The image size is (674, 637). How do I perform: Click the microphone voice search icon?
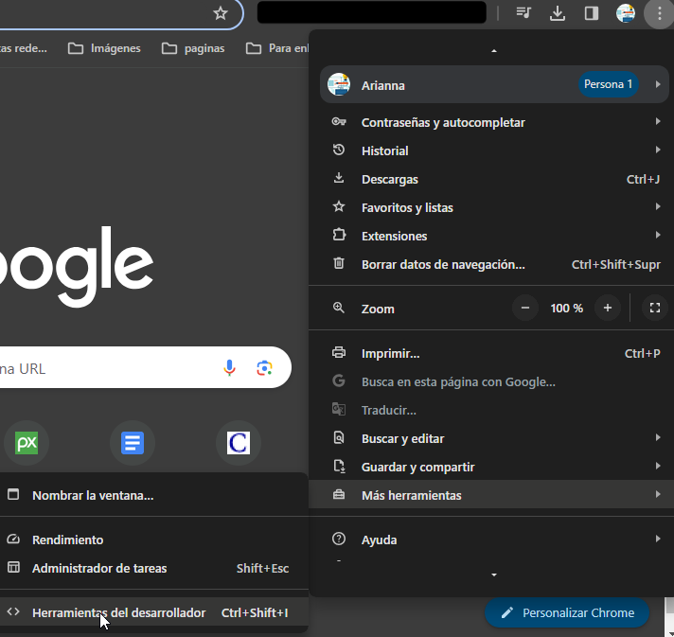(x=229, y=368)
